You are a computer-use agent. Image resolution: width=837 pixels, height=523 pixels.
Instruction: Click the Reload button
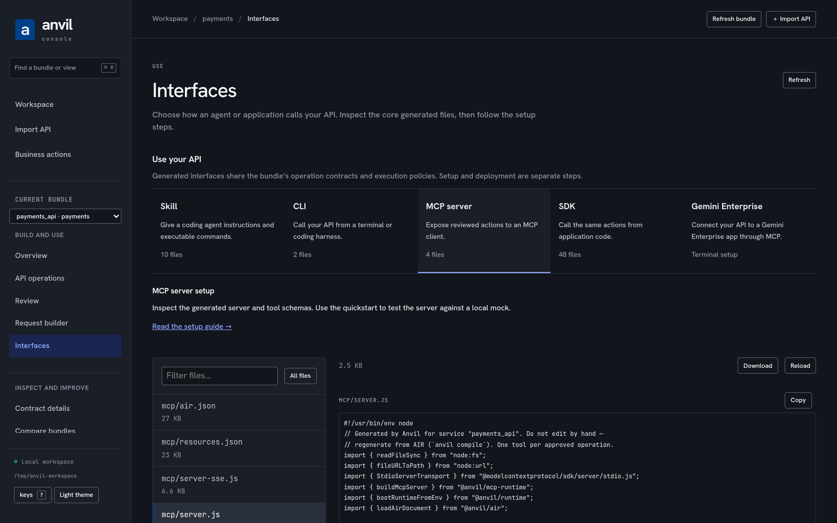[x=800, y=366]
